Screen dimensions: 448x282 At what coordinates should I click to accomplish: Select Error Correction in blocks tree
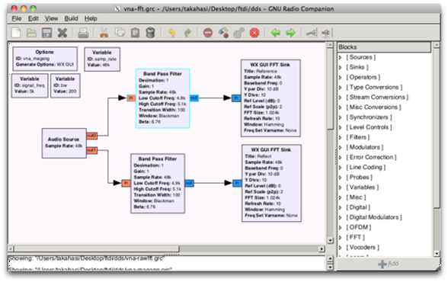pos(372,157)
